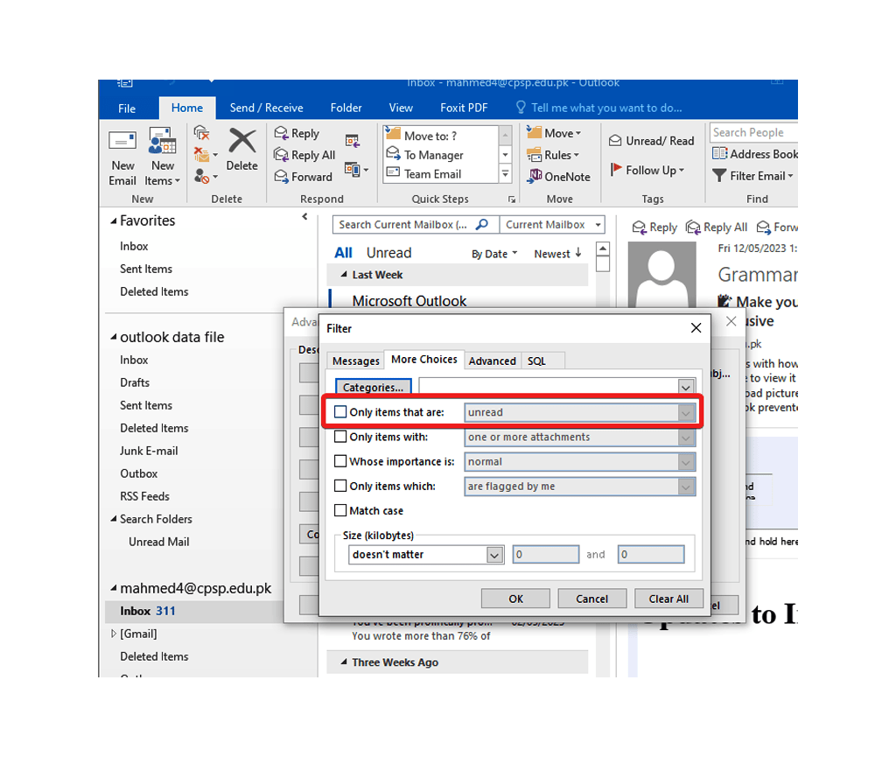The width and height of the screenshot is (896, 757).
Task: Check 'Only items with' attachments option
Action: click(339, 437)
